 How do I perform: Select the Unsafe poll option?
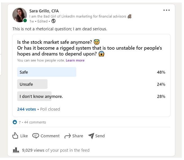coord(32,84)
